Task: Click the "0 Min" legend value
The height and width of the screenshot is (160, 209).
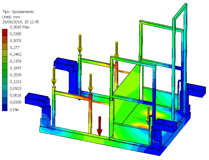Action: (x=14, y=110)
